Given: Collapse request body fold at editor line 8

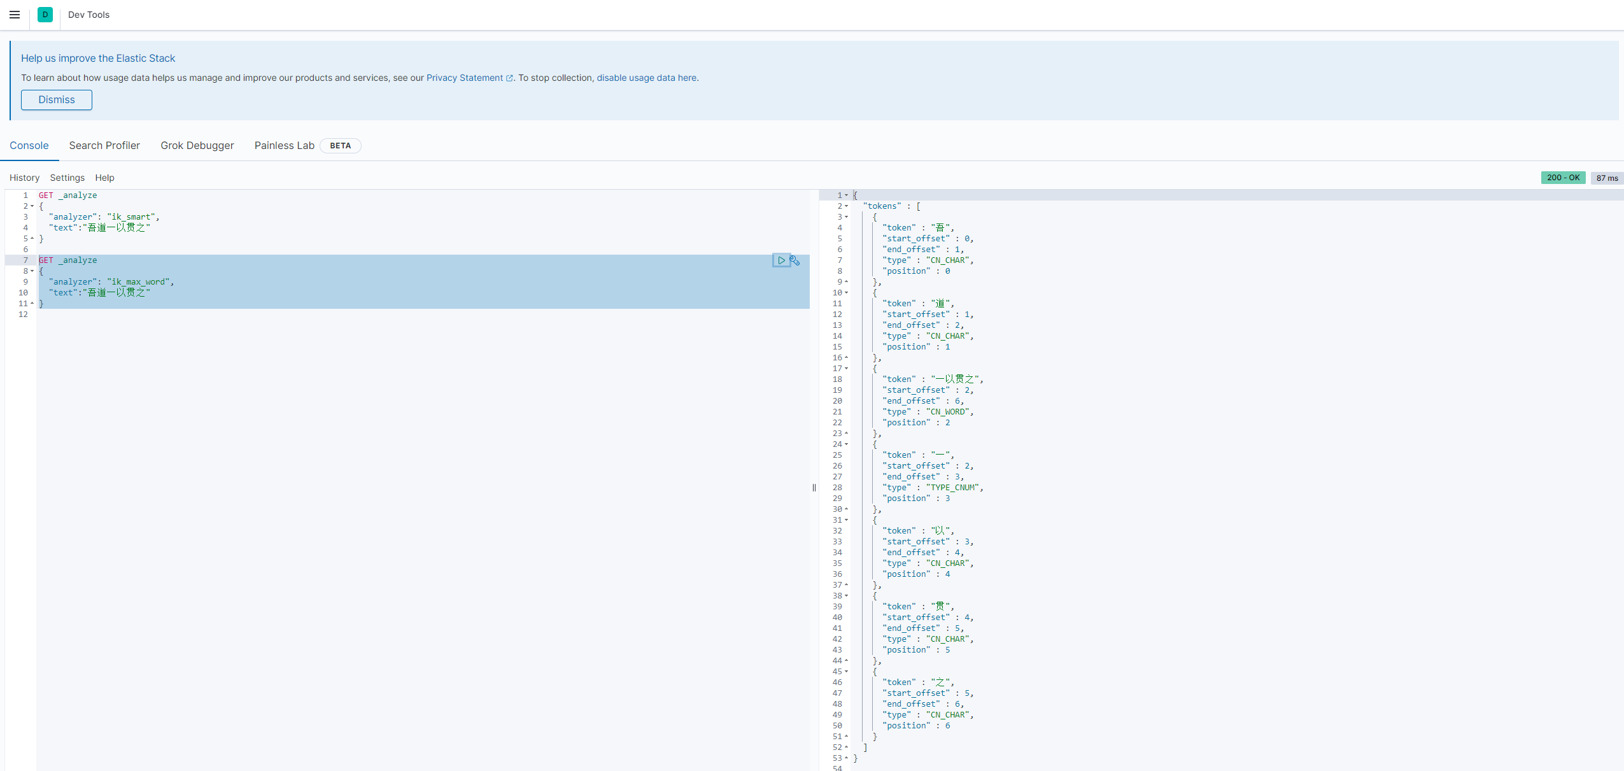Looking at the screenshot, I should point(32,271).
